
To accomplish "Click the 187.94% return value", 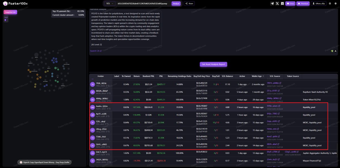I will click(137, 107).
